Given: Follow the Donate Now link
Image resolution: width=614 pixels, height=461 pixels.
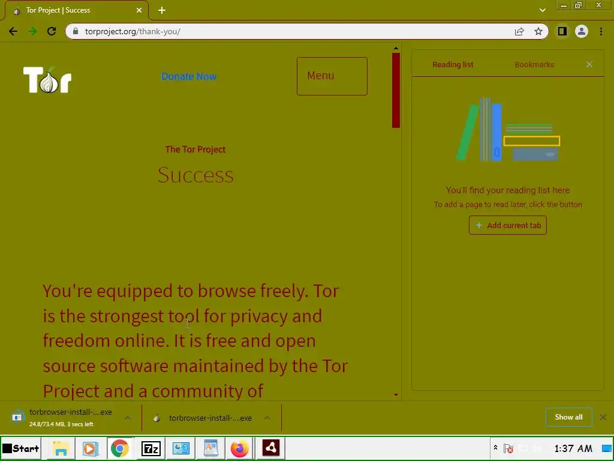Looking at the screenshot, I should pos(189,76).
